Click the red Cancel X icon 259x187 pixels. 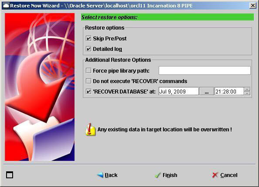pos(215,175)
